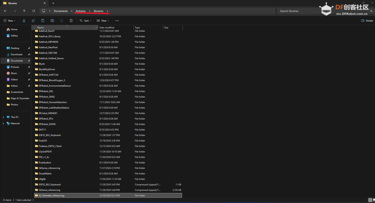
Task: Open a new tab with plus icon
Action: pyautogui.click(x=53, y=3)
